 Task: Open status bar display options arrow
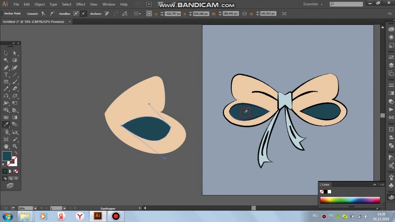[140, 208]
